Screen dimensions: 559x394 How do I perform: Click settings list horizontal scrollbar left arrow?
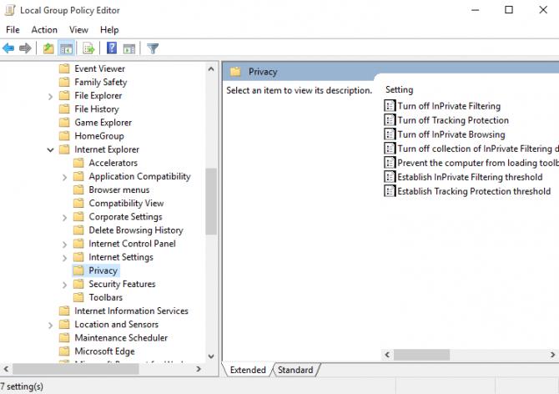tap(387, 355)
